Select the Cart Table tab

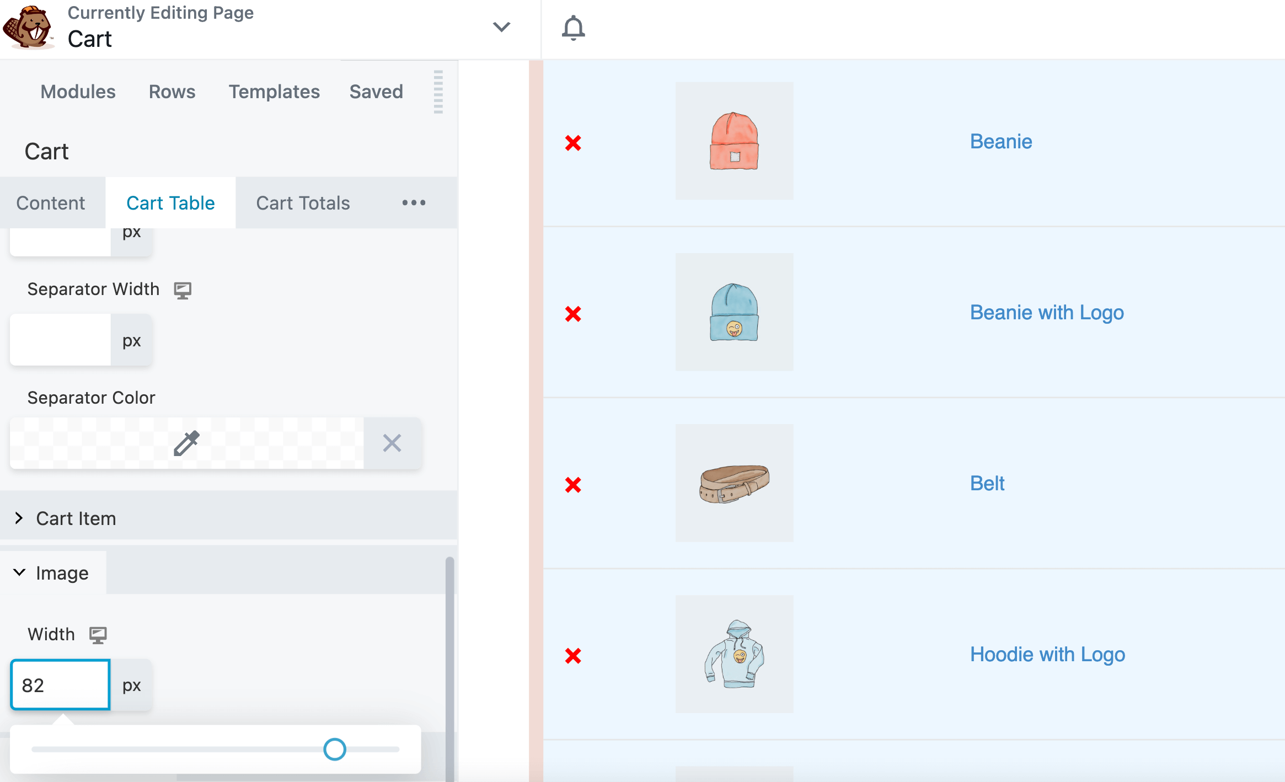tap(170, 201)
